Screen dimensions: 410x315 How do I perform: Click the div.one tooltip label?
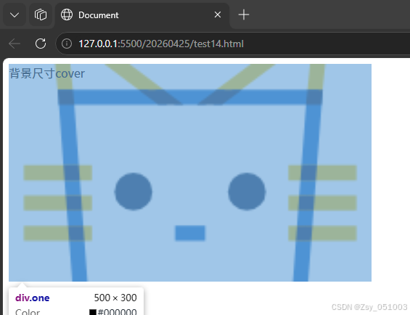[33, 298]
